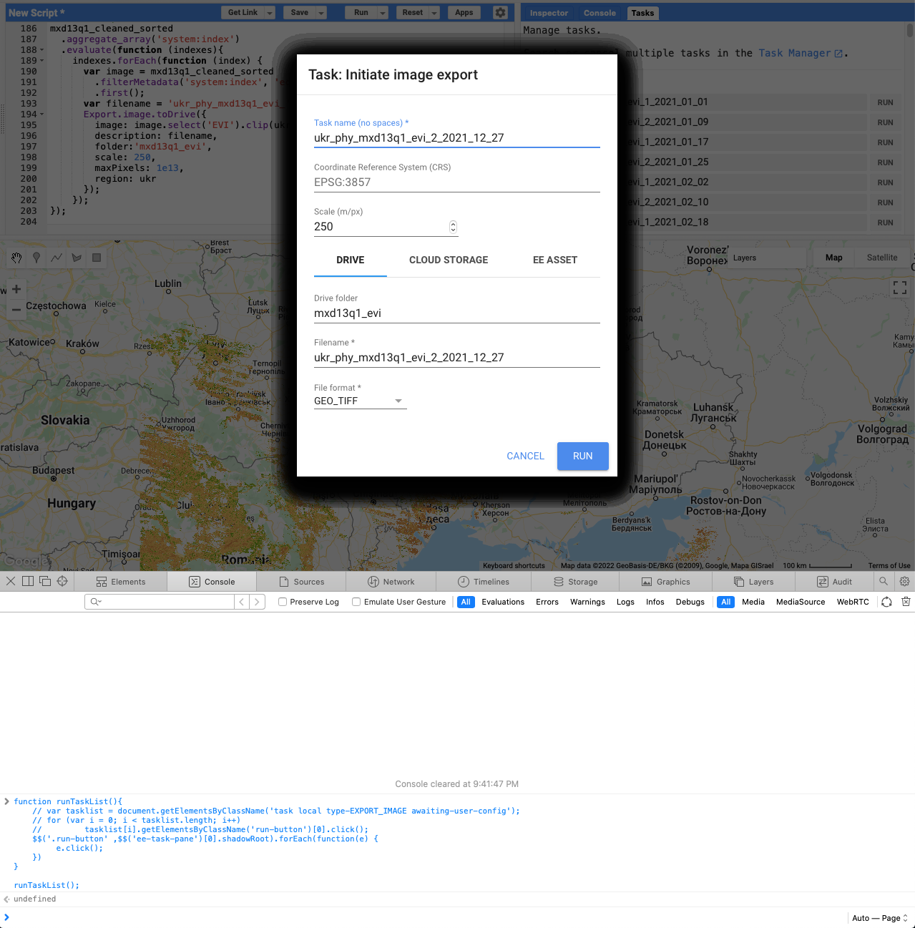
Task: Select the rectangle drawing tool
Action: point(97,258)
